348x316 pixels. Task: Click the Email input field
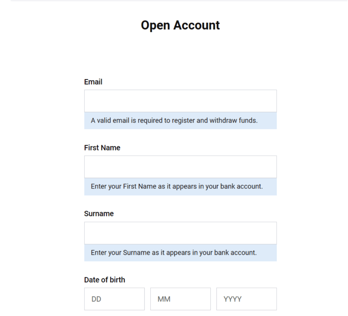pos(180,101)
